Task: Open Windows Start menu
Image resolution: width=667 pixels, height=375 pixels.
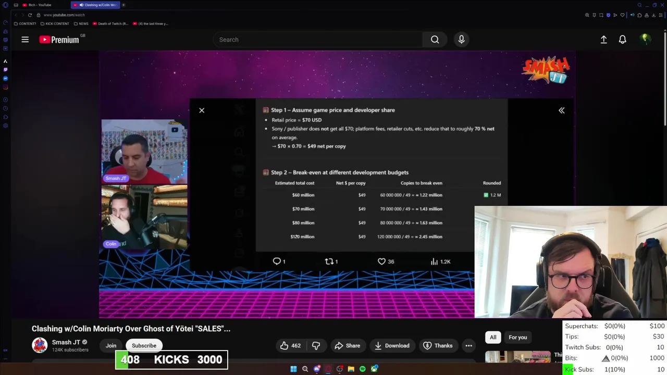Action: (x=293, y=369)
